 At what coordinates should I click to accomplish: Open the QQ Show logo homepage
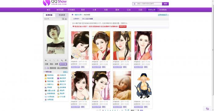tap(55, 3)
